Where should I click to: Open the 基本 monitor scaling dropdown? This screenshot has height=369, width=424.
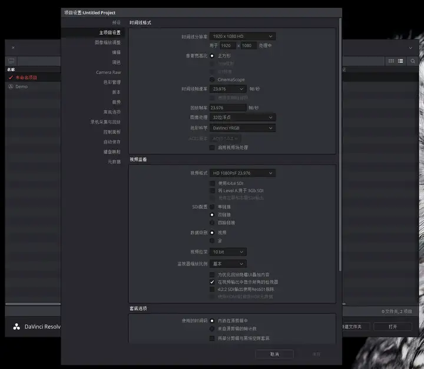(x=228, y=264)
